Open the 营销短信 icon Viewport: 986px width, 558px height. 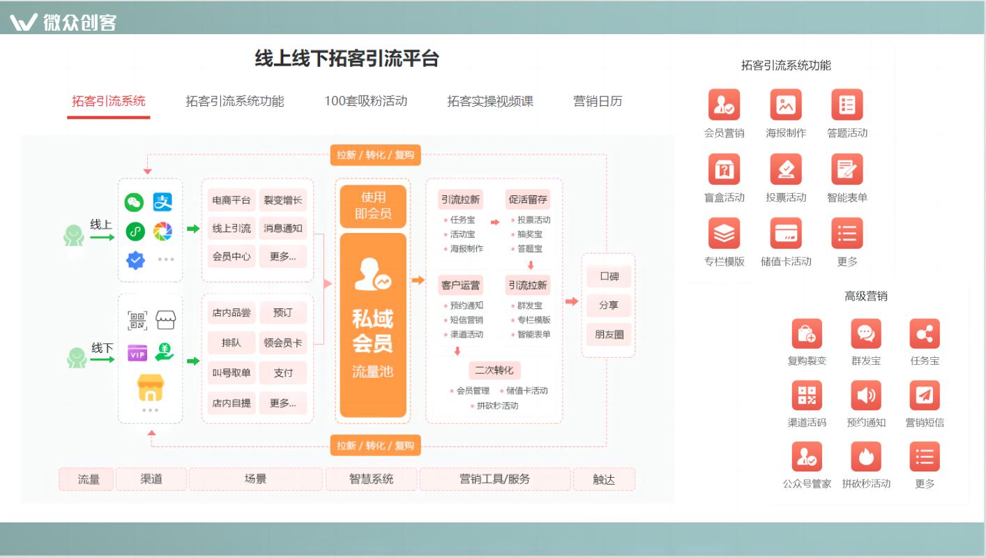tap(925, 395)
